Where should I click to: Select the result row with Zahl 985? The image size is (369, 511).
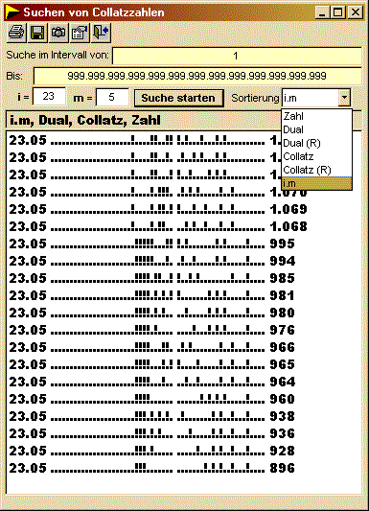pos(152,278)
